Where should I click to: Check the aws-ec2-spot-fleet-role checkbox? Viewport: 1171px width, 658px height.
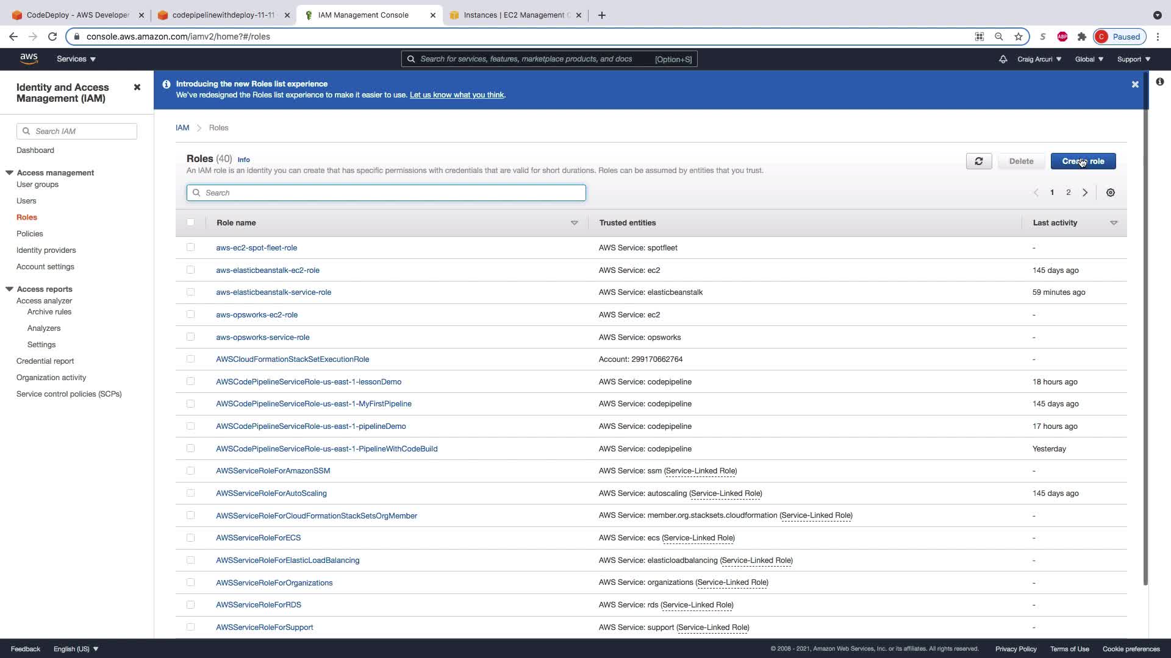(x=190, y=247)
